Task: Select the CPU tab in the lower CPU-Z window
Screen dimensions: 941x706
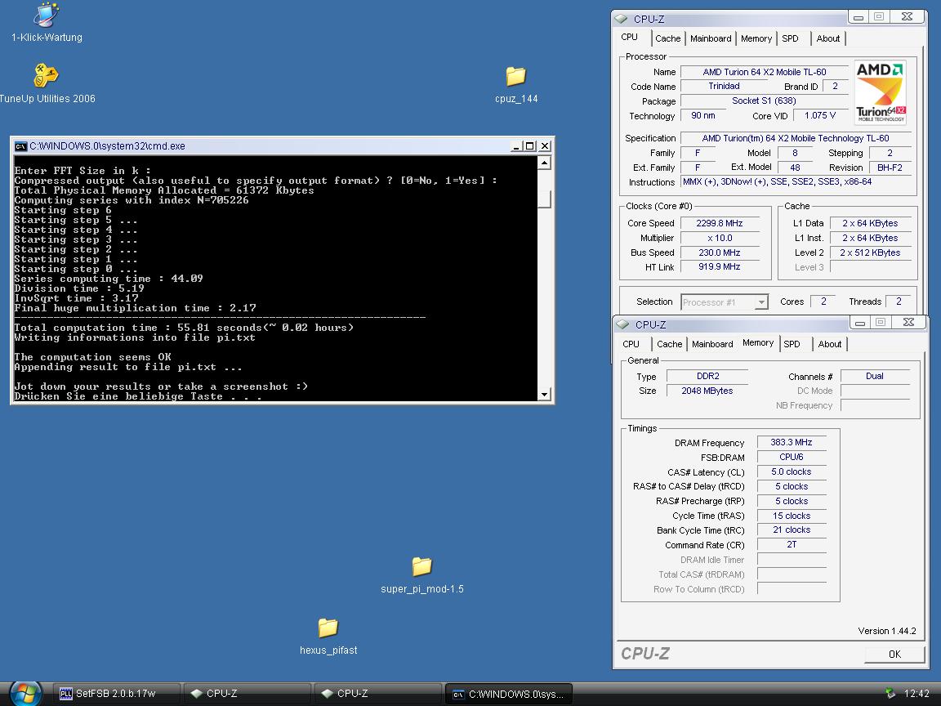Action: (x=631, y=344)
